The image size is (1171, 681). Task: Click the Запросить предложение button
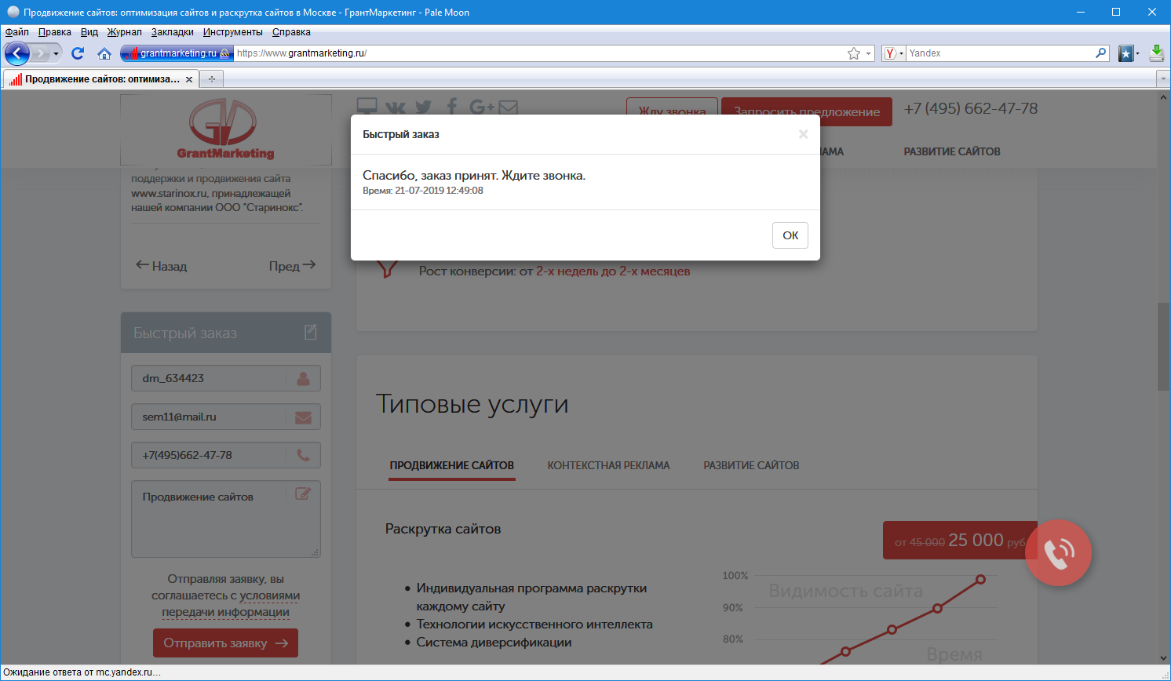click(807, 111)
